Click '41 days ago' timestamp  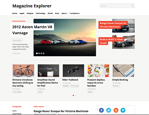[x=16, y=53]
